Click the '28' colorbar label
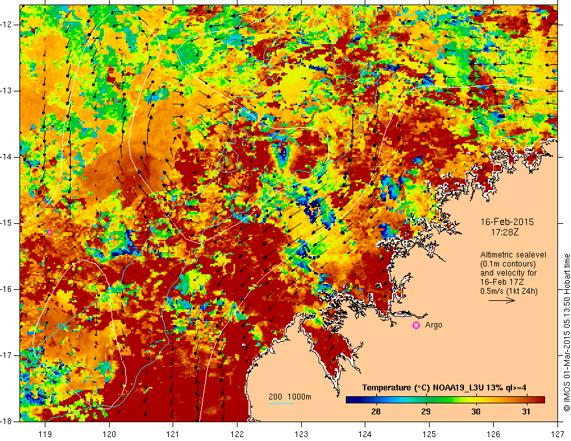 pyautogui.click(x=376, y=412)
